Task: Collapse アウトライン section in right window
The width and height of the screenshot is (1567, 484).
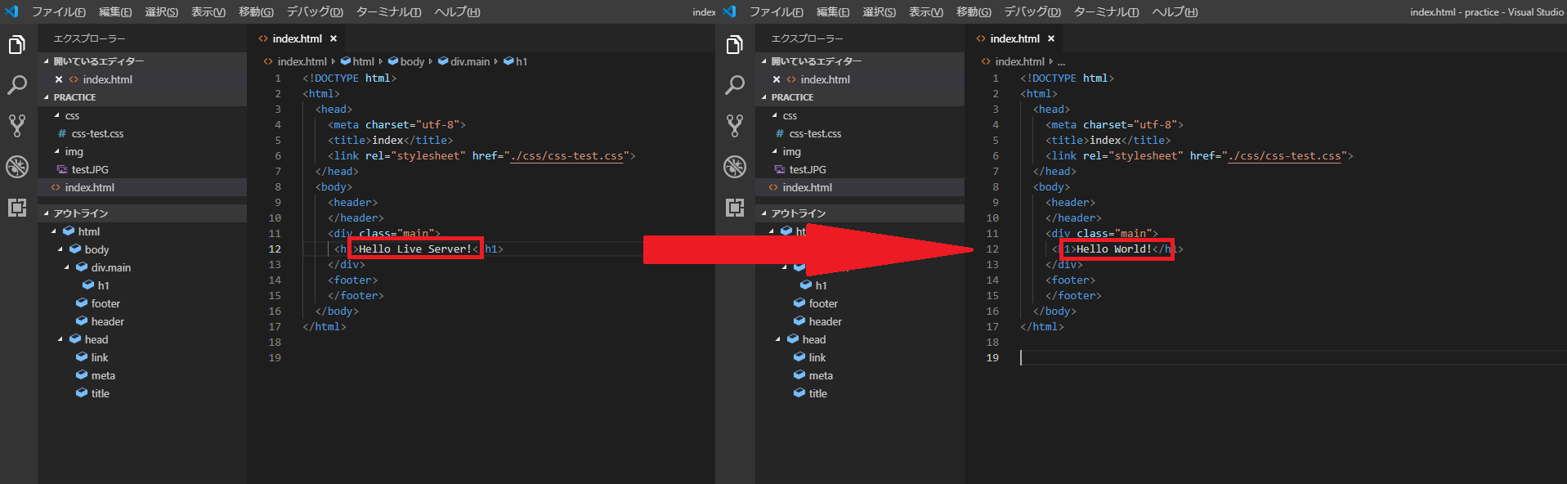Action: tap(763, 213)
